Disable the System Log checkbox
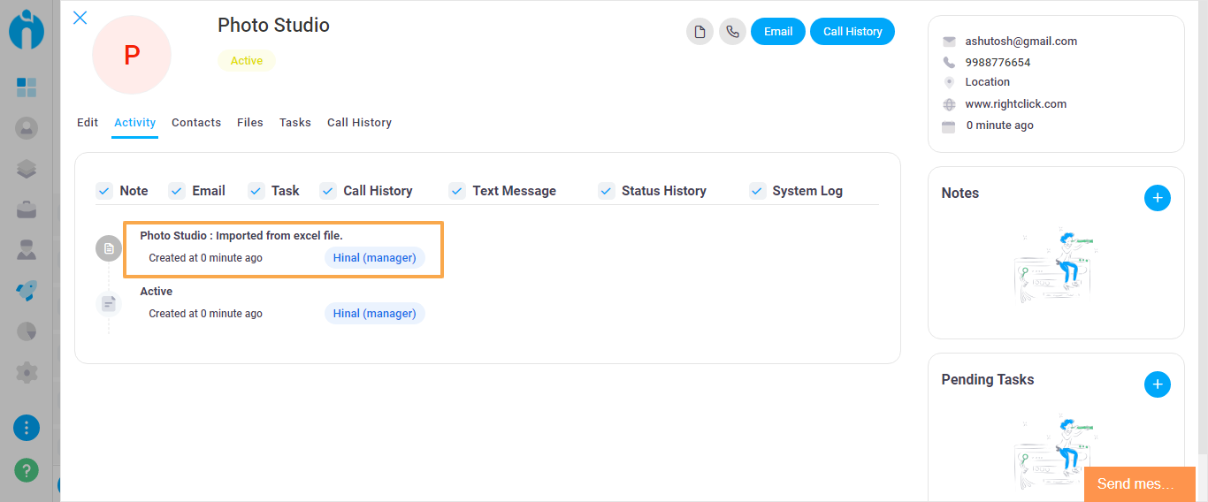Image resolution: width=1208 pixels, height=502 pixels. click(757, 191)
